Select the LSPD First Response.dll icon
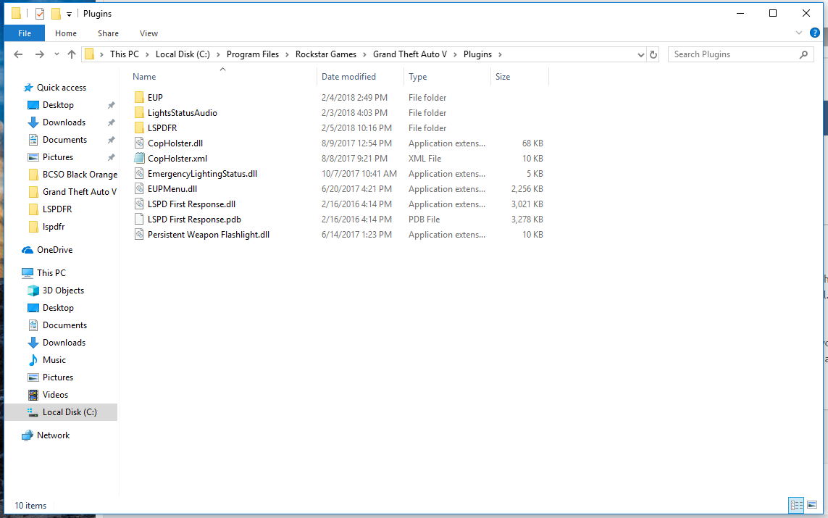The image size is (828, 518). 139,204
